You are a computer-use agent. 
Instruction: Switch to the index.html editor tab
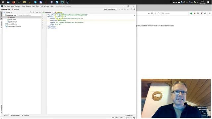pyautogui.click(x=47, y=13)
